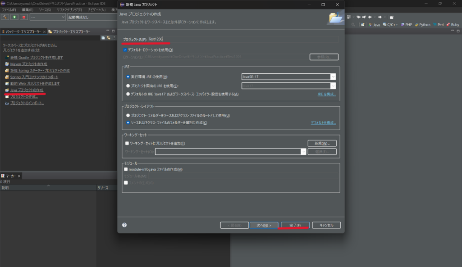Viewport: 462px width, 267px height.
Task: Click the Configure JREs link
Action: click(x=326, y=94)
